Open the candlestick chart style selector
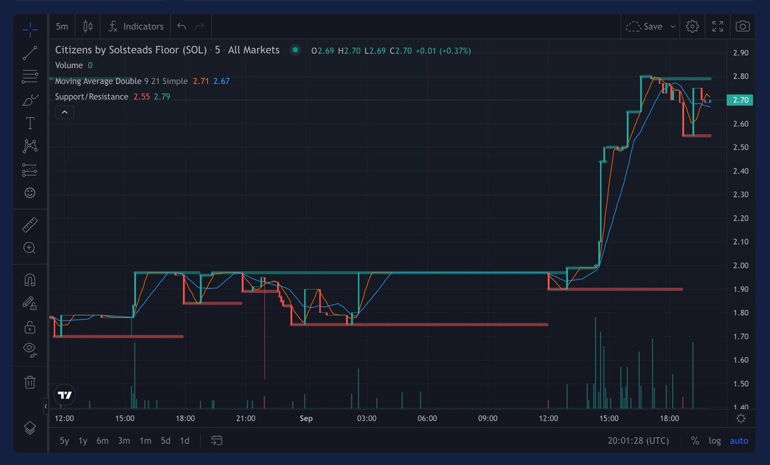This screenshot has width=770, height=465. point(88,26)
